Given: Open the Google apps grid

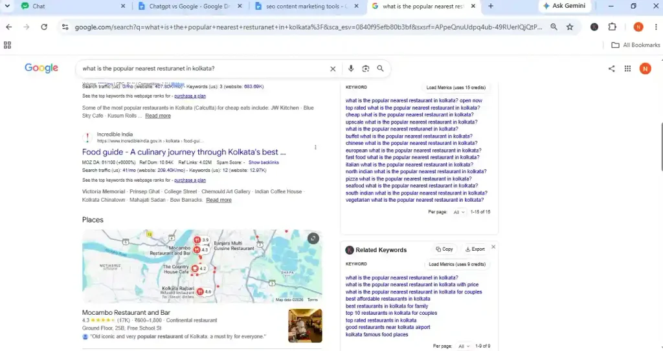Looking at the screenshot, I should (627, 69).
